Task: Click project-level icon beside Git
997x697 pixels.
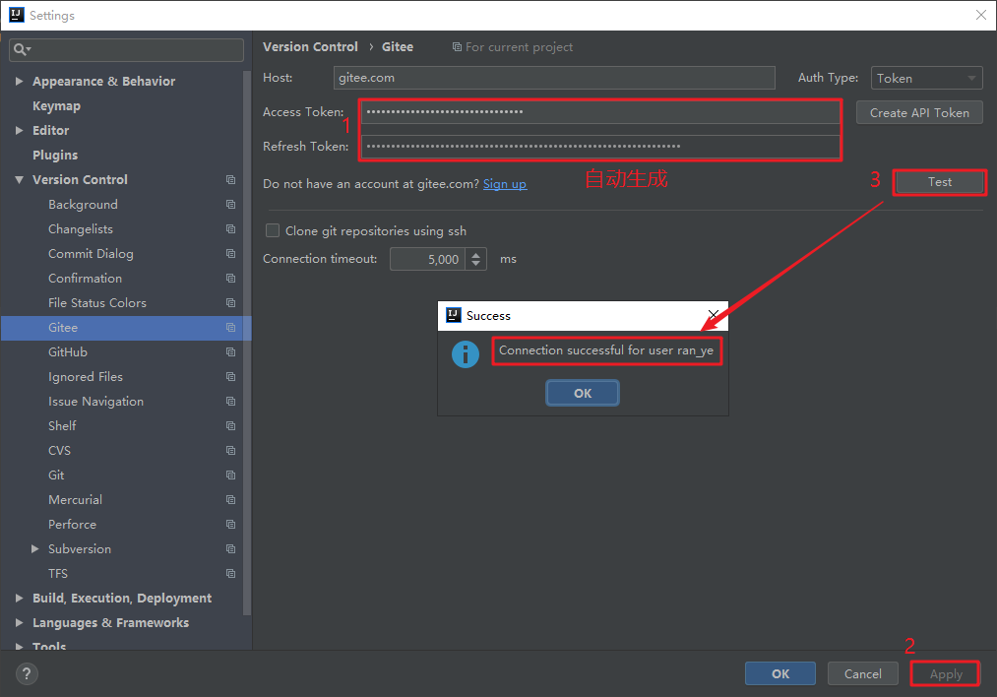Action: coord(231,475)
